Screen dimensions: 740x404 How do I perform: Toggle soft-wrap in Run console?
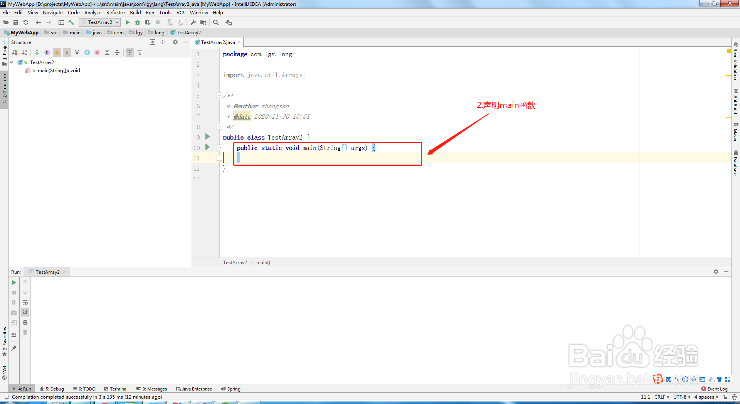(25, 303)
